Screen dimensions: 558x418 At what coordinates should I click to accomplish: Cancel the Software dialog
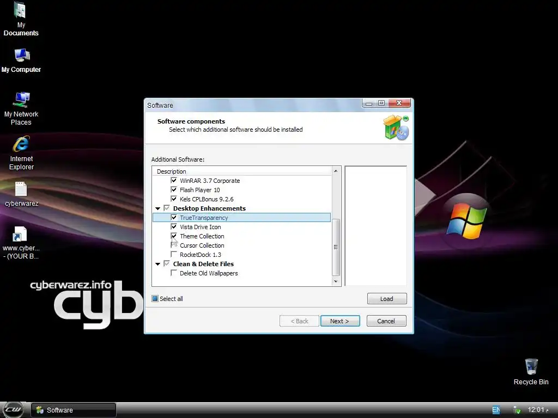[x=386, y=321]
